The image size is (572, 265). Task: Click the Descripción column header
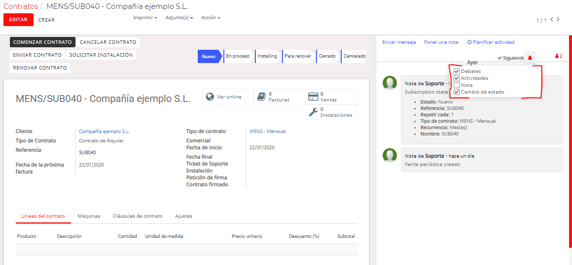70,236
